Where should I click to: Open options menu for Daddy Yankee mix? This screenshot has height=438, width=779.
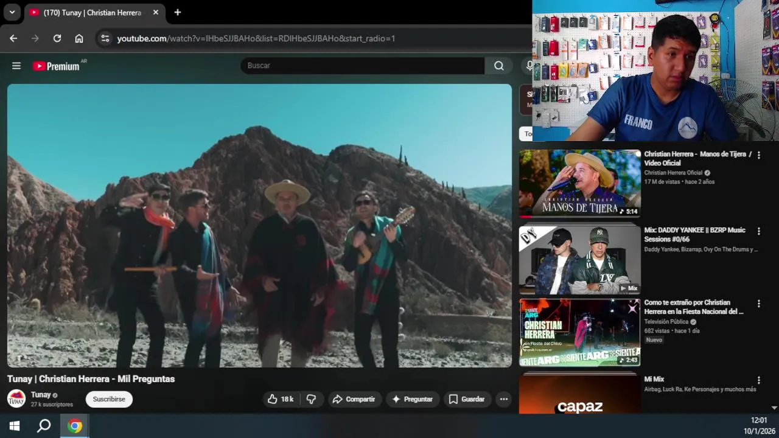point(758,231)
